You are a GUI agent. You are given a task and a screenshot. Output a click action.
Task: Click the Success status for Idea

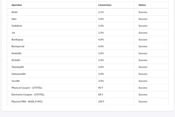pos(143,19)
